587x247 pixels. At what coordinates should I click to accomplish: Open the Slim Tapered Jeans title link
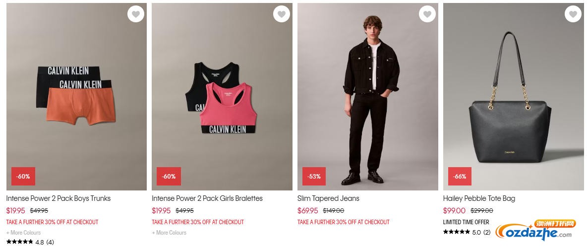[x=328, y=198]
